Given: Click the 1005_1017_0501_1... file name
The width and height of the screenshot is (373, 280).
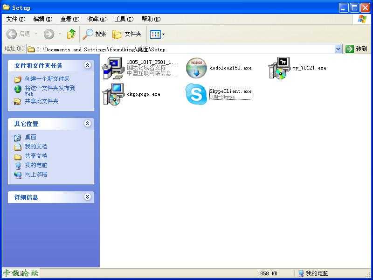Looking at the screenshot, I should (x=152, y=63).
